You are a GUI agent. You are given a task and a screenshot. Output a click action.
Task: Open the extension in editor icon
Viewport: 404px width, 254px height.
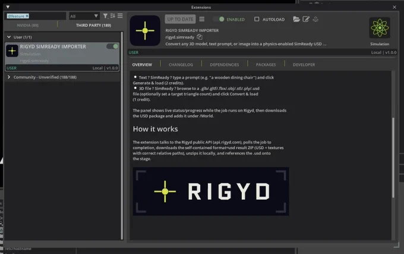[306, 19]
